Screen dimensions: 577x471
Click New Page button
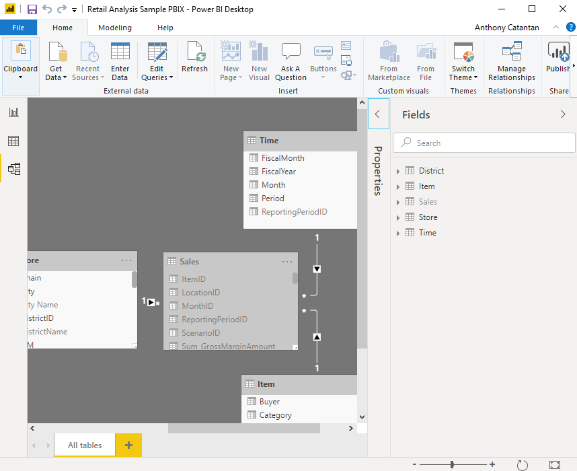pyautogui.click(x=231, y=61)
